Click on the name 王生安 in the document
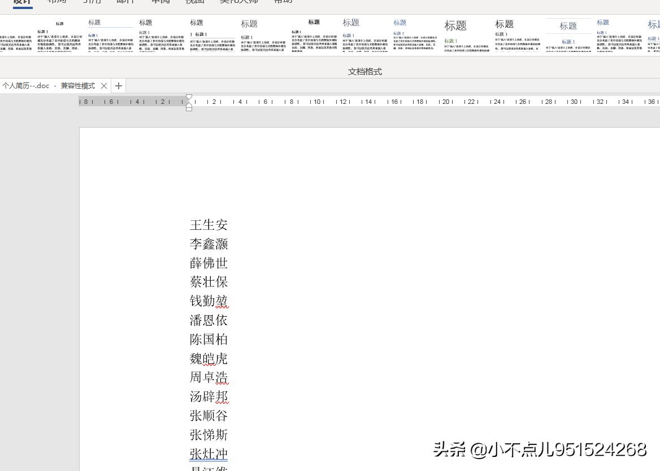The image size is (660, 471). (x=209, y=225)
